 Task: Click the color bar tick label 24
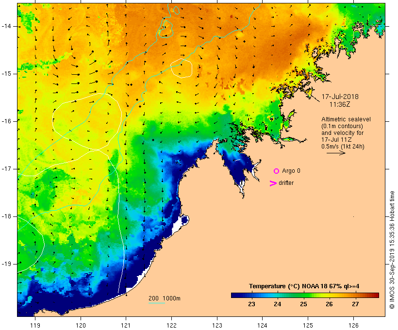click(278, 304)
